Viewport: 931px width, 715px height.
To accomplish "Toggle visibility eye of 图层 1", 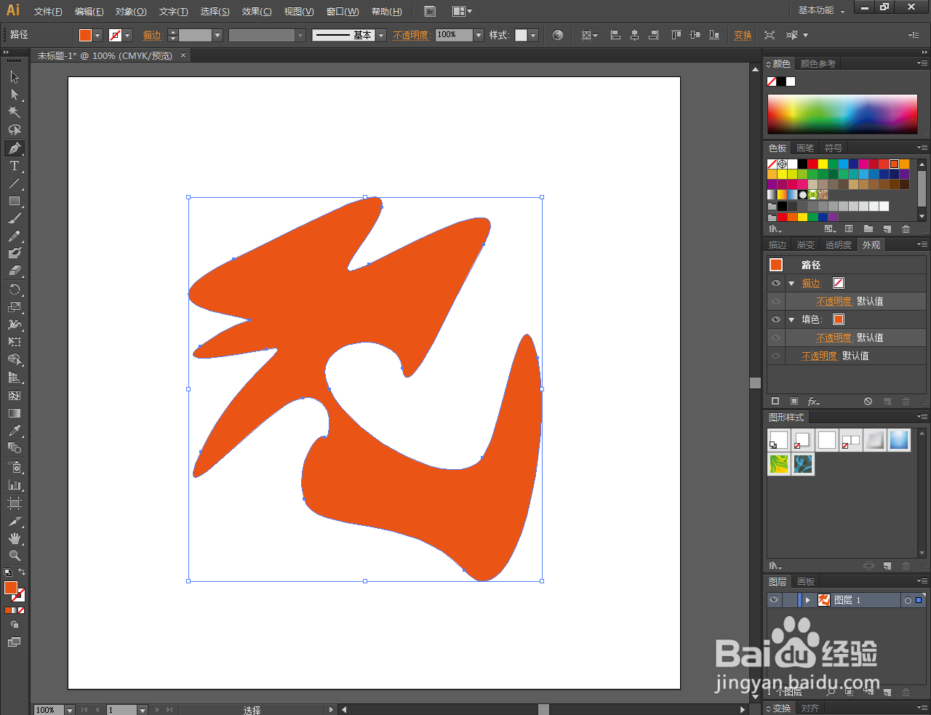I will pyautogui.click(x=774, y=600).
